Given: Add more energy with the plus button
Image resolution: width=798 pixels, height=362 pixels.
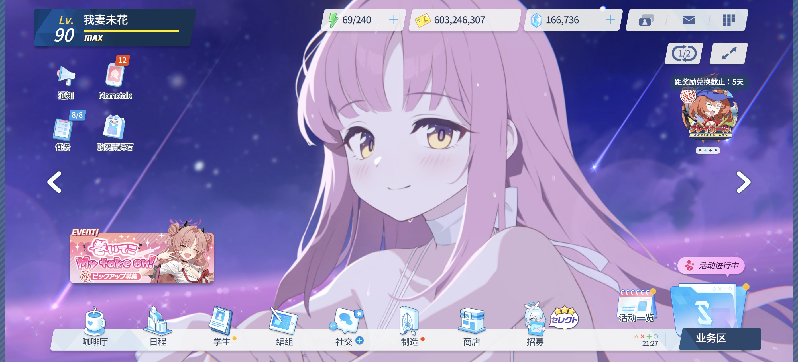Looking at the screenshot, I should [x=393, y=20].
